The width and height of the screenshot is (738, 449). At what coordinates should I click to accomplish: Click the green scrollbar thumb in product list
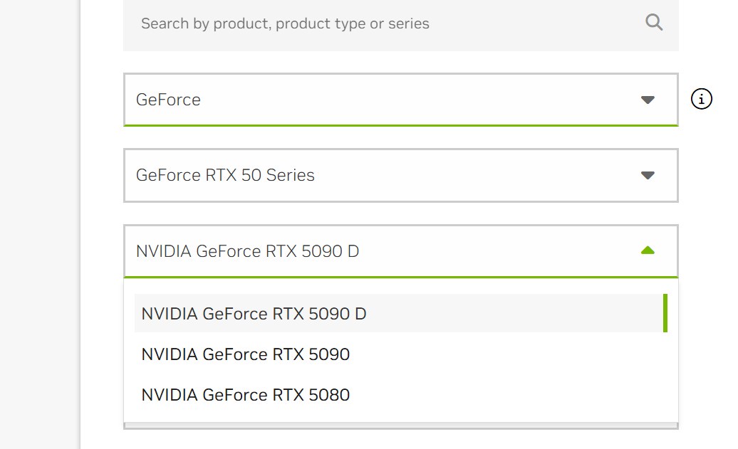665,313
